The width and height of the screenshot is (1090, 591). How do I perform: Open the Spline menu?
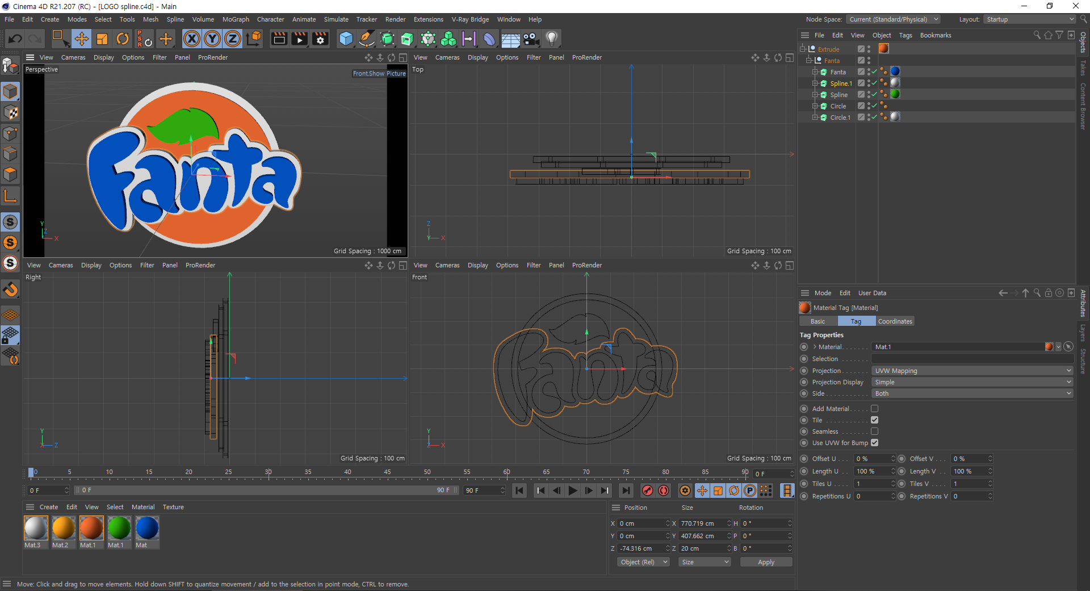(175, 19)
